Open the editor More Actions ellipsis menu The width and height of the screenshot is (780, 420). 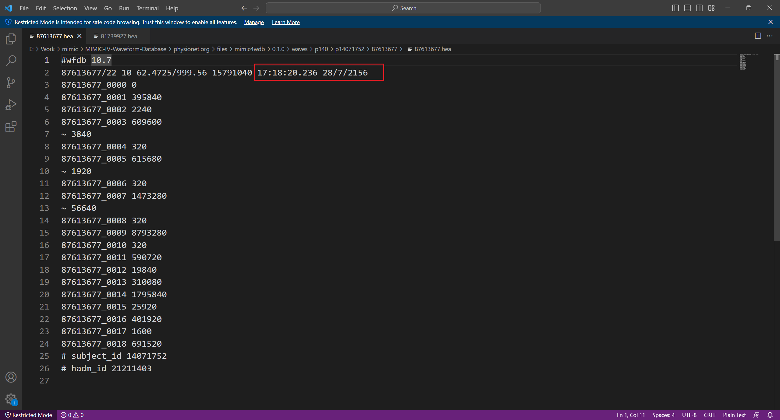coord(770,36)
